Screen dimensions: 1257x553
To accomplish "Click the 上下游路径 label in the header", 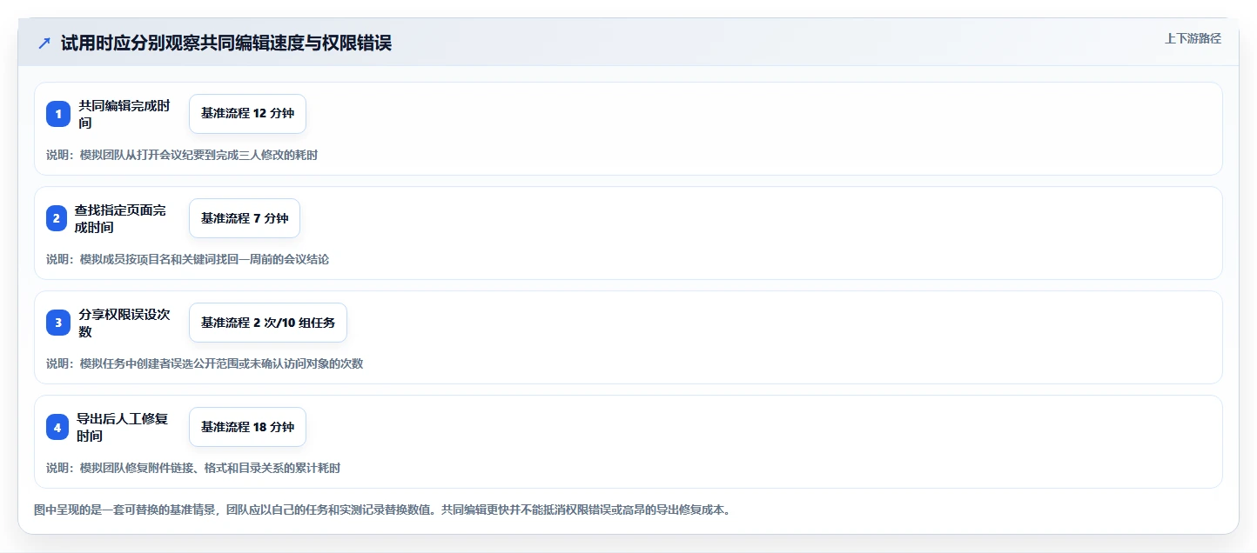I will click(1193, 38).
